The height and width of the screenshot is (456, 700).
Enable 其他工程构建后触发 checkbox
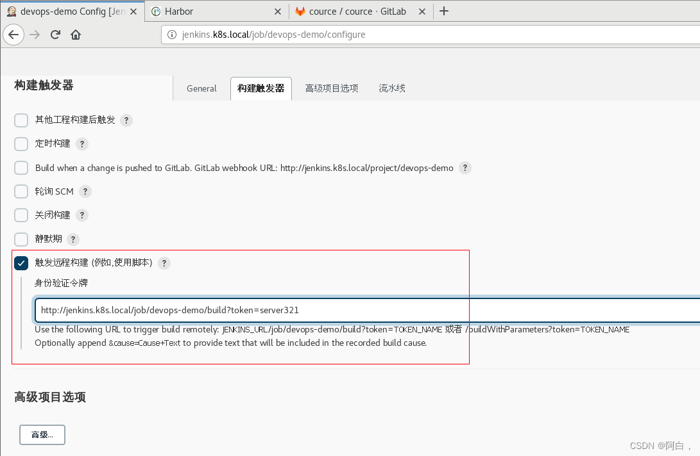click(21, 120)
